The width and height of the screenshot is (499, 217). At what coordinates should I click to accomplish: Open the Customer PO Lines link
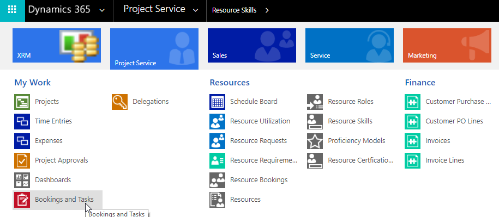[454, 121]
